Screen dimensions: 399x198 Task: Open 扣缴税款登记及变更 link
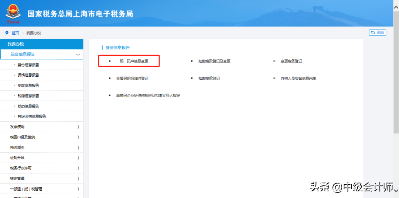pos(215,61)
